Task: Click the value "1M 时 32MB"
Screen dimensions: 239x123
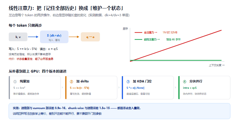Action: (170, 32)
